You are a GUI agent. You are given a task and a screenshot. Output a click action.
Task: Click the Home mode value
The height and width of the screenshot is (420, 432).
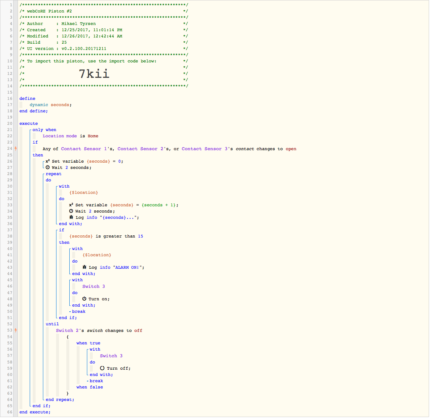[93, 136]
